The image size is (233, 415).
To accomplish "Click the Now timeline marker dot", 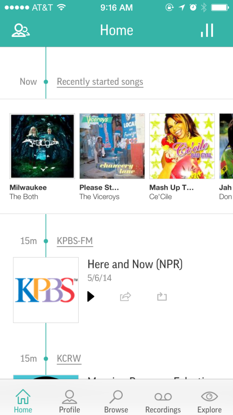I will point(46,82).
